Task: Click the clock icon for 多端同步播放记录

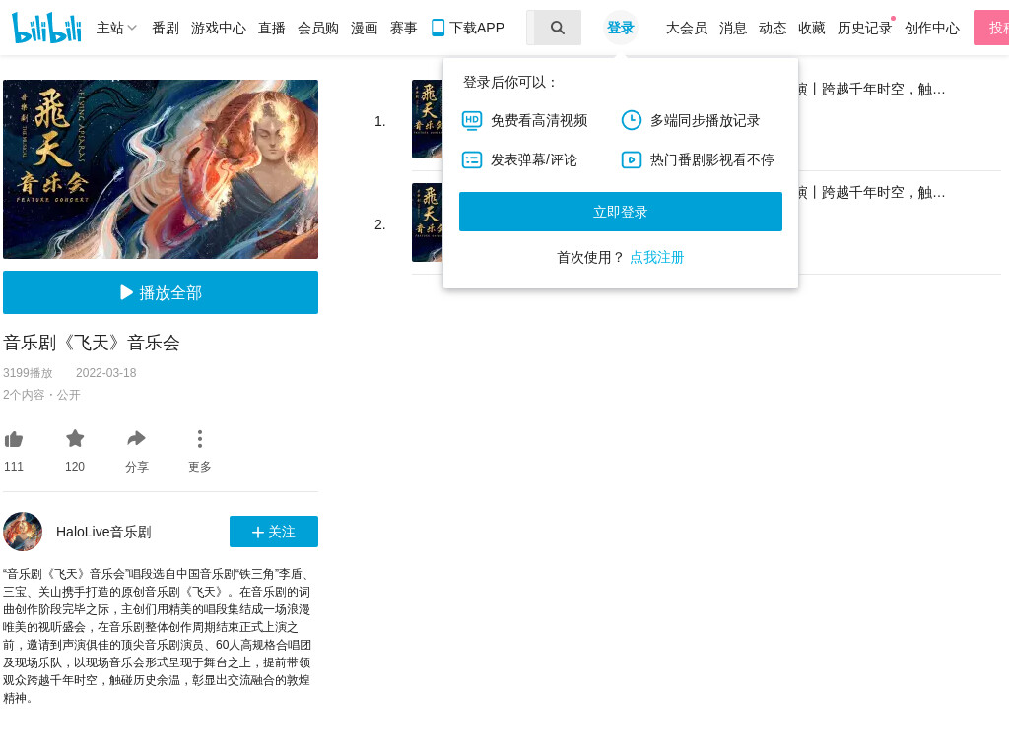Action: (x=632, y=120)
